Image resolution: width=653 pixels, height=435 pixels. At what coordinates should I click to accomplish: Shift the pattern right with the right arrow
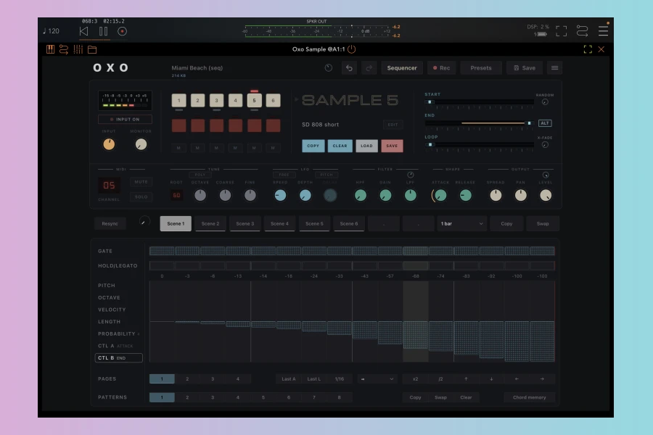(x=542, y=378)
